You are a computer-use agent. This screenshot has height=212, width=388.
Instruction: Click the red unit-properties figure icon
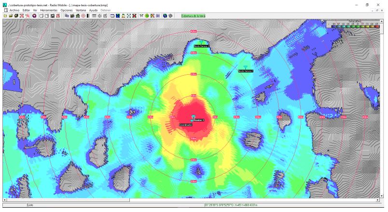(28, 16)
